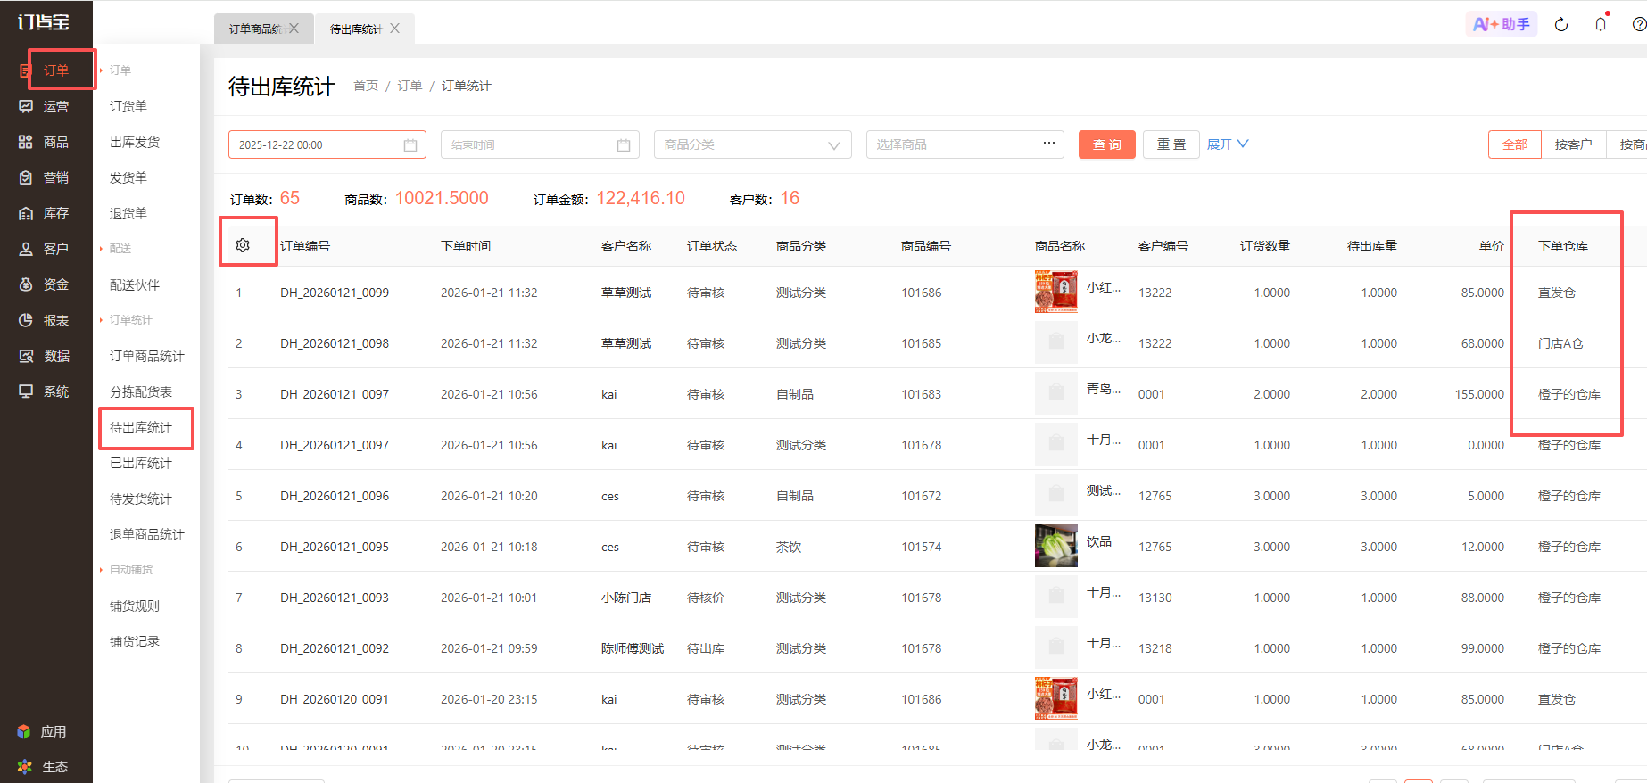The image size is (1647, 783).
Task: Open the 客户 sidebar module
Action: coord(45,249)
